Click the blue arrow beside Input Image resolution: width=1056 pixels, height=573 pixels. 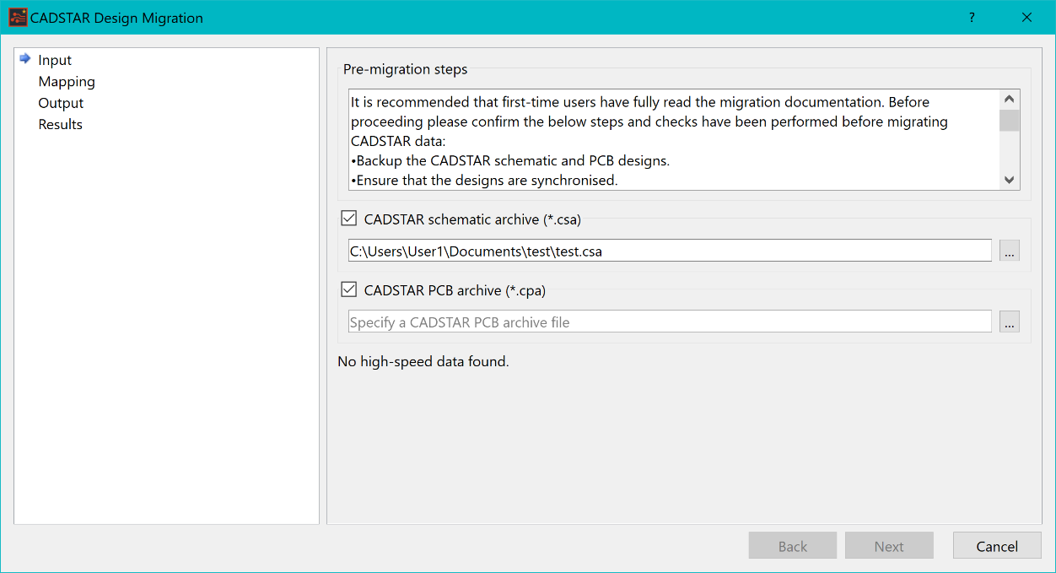tap(25, 59)
